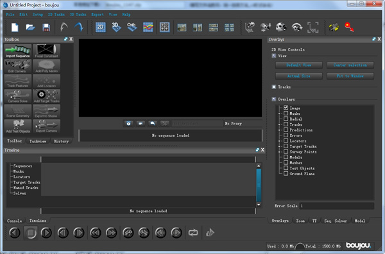Open the Export menu
385x254 pixels.
98,15
